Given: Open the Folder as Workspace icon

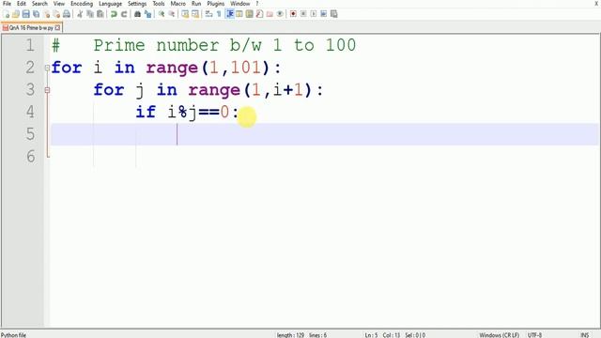Looking at the screenshot, I should [270, 14].
